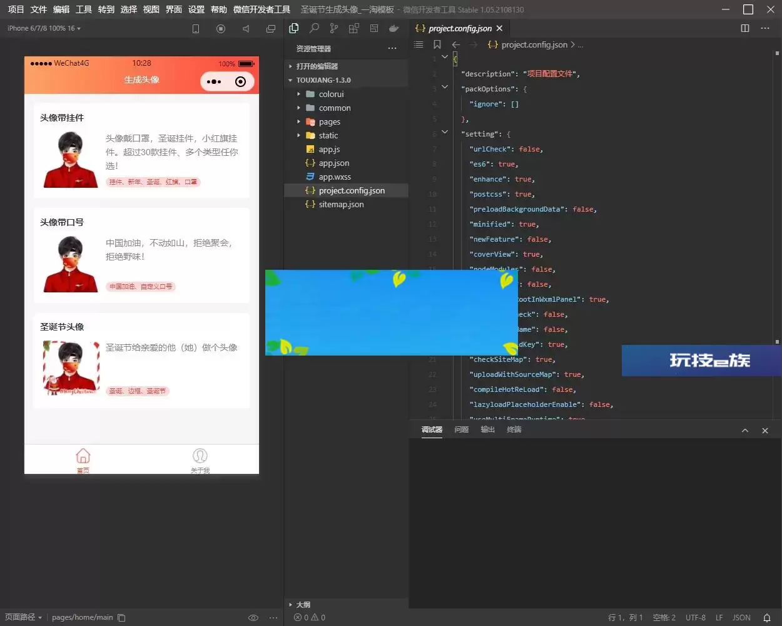Collapse the TOUXIANG-1.3.0 project tree
This screenshot has width=782, height=626.
(346, 80)
